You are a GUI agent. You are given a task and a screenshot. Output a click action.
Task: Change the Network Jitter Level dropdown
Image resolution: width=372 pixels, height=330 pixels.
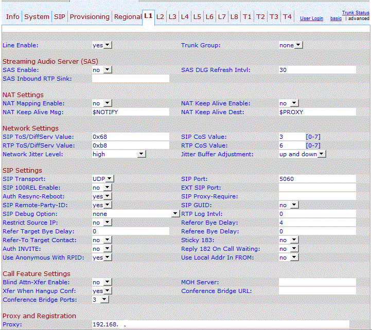point(118,154)
